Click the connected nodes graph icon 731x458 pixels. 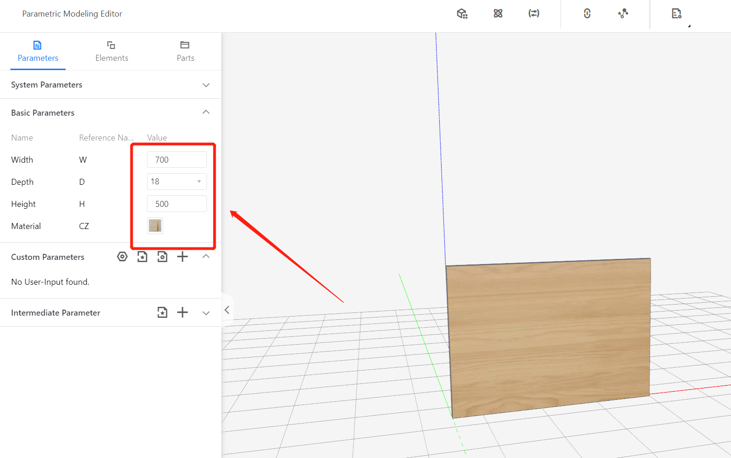point(623,14)
